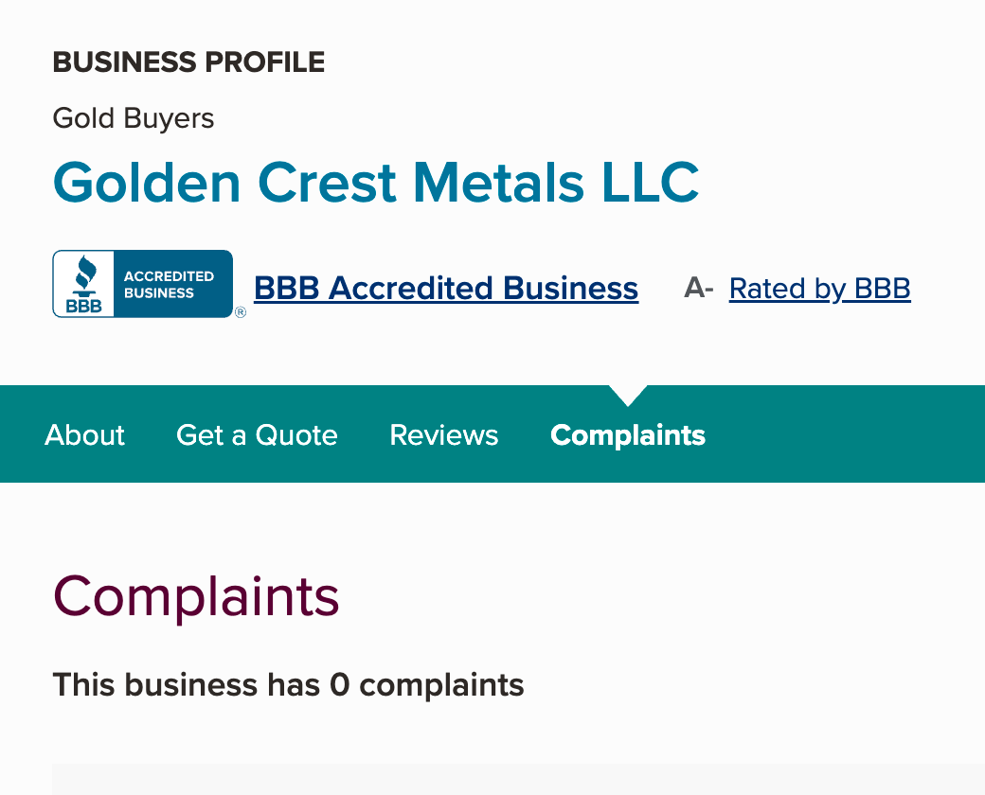Switch to the Get a Quote tab
This screenshot has height=795, width=985.
coord(257,435)
